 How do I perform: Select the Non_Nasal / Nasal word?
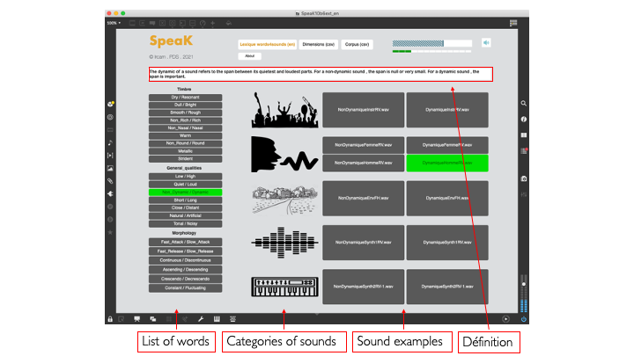click(x=185, y=128)
